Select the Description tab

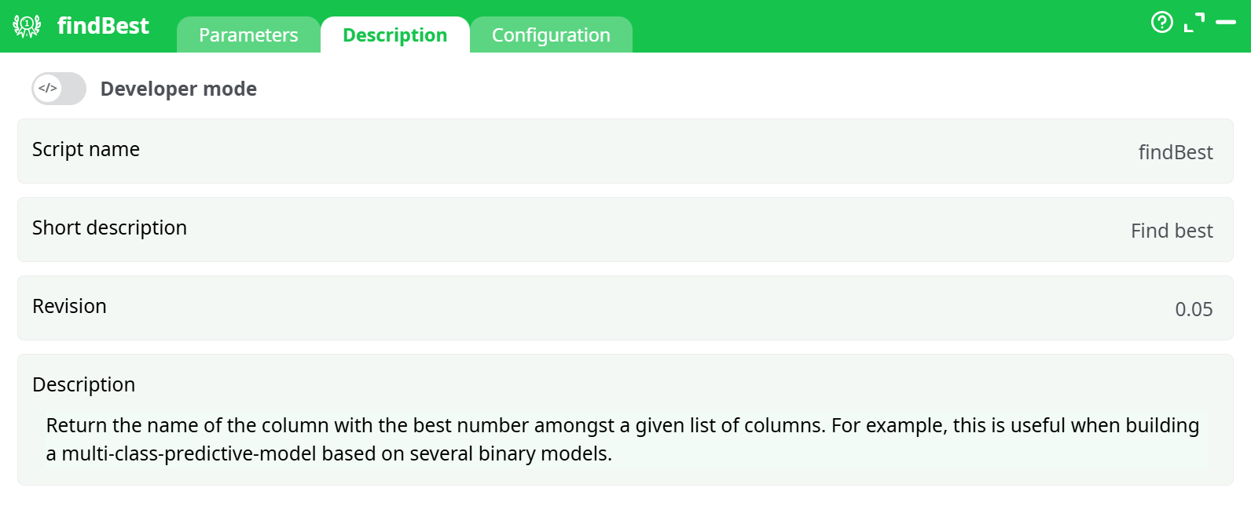[x=394, y=35]
